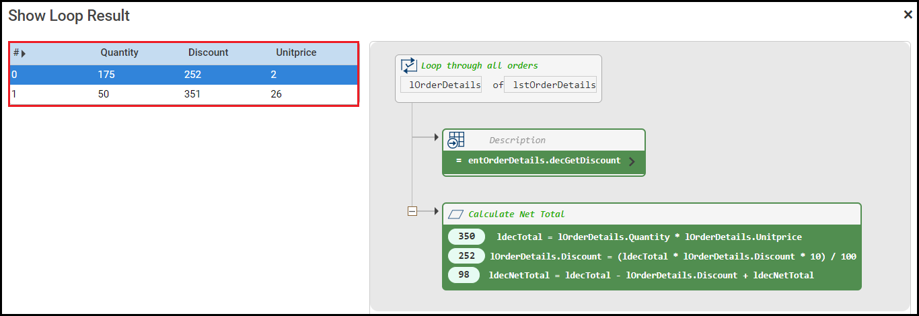Select the Discount column header
Viewport: 919px width, 316px height.
click(x=208, y=52)
